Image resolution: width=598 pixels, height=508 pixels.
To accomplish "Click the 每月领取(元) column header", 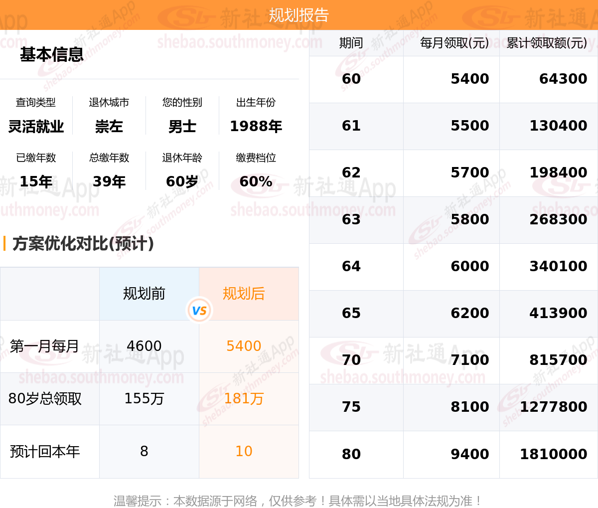I will point(454,43).
